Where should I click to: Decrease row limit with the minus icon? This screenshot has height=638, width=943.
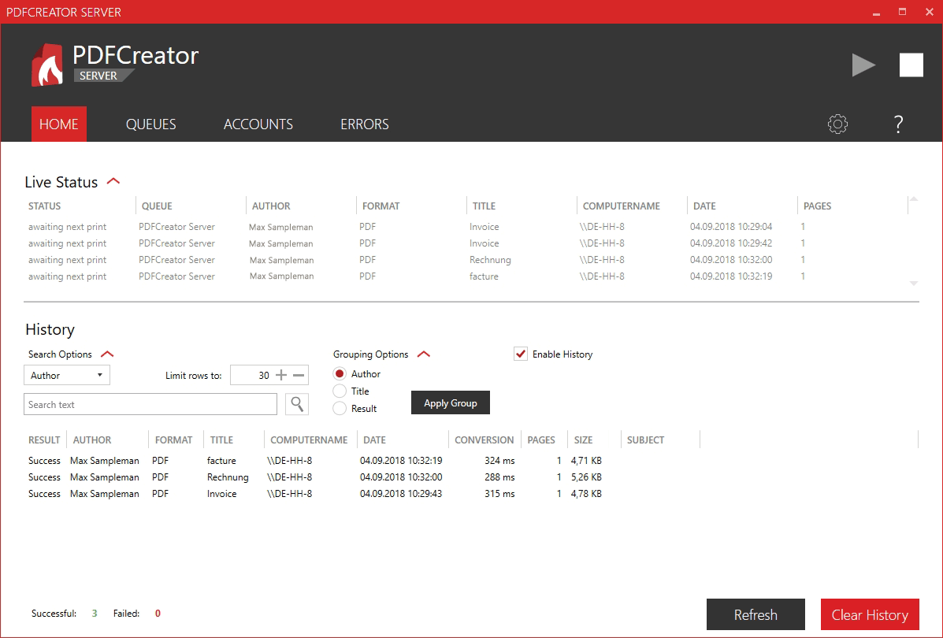coord(299,375)
